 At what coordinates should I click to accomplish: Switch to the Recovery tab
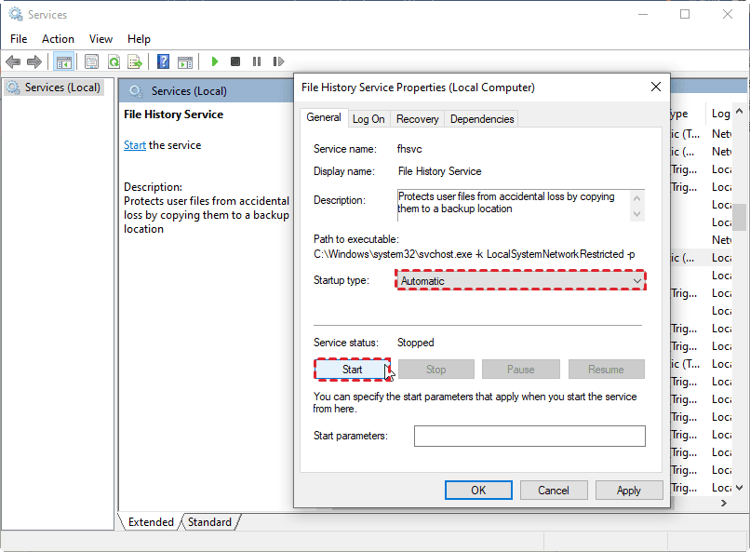click(417, 119)
